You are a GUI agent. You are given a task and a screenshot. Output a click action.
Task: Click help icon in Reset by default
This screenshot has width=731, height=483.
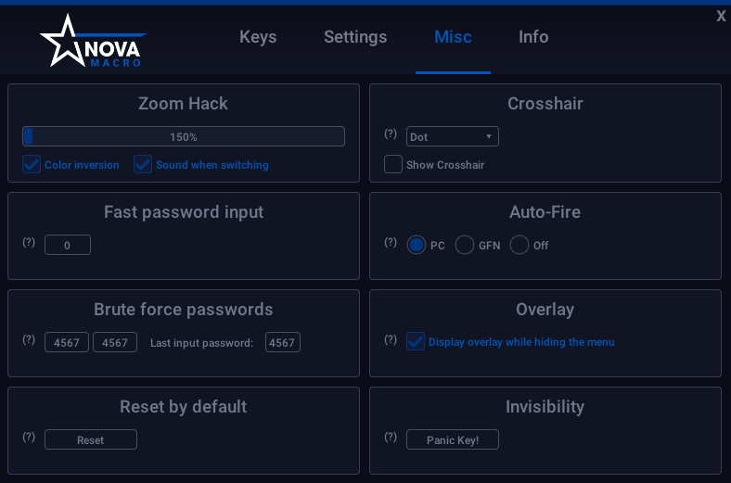tap(29, 438)
